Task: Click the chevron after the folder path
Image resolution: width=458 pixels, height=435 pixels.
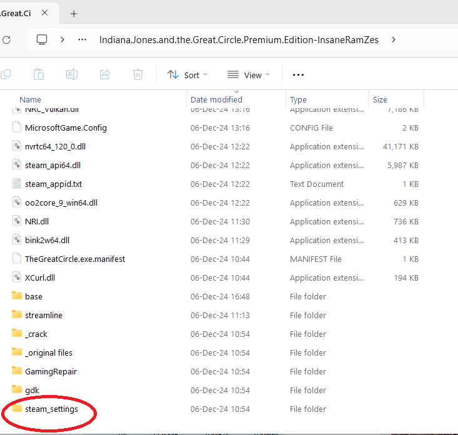Action: click(x=393, y=39)
